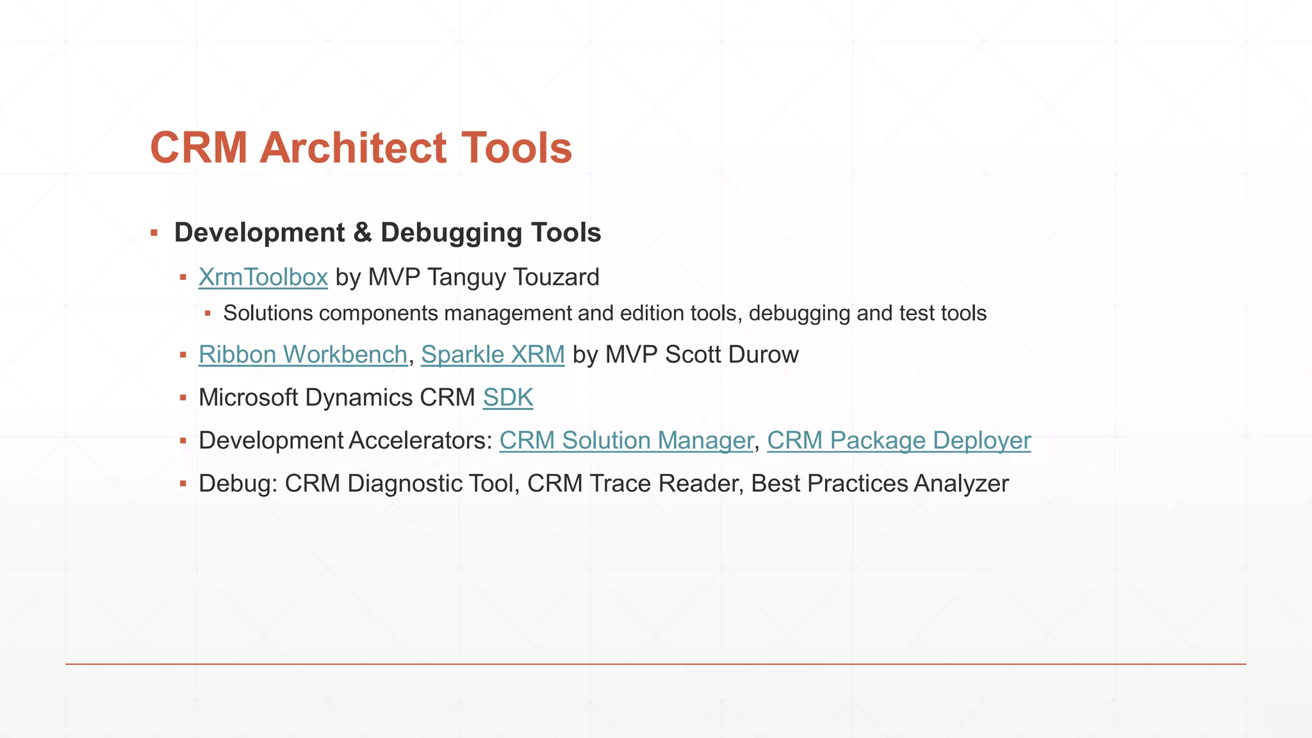This screenshot has width=1312, height=738.
Task: Follow the Ribbon Workbench link
Action: tap(303, 354)
